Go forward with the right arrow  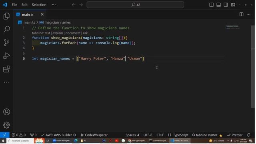[81, 5]
